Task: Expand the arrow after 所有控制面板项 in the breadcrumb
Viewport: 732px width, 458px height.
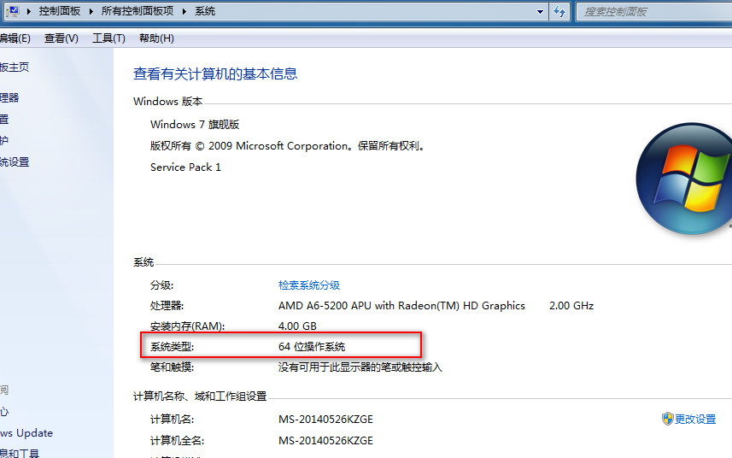Action: coord(184,11)
